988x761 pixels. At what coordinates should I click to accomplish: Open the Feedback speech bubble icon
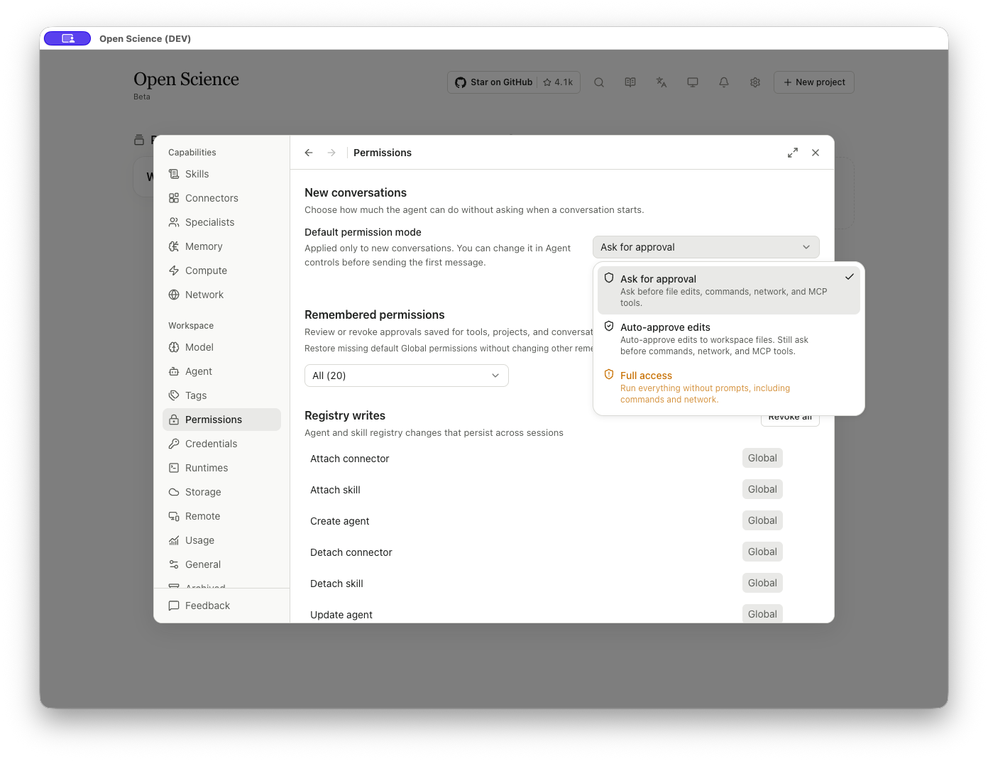tap(174, 606)
